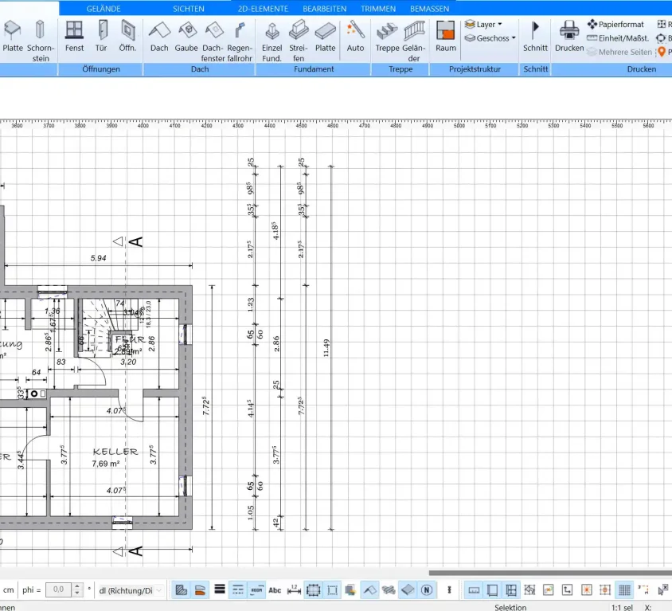Toggle the stairs visibility icon in bottom bar
This screenshot has width=672, height=611.
coord(389,590)
